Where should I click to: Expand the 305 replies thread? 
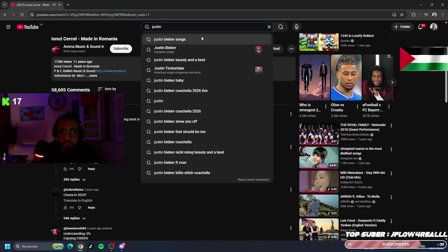coord(75,180)
